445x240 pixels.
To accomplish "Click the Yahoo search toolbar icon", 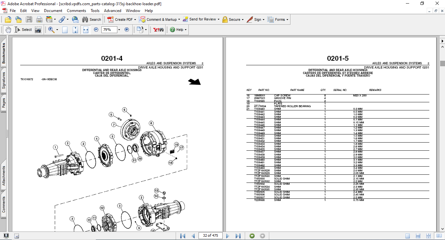I will pos(158,29).
